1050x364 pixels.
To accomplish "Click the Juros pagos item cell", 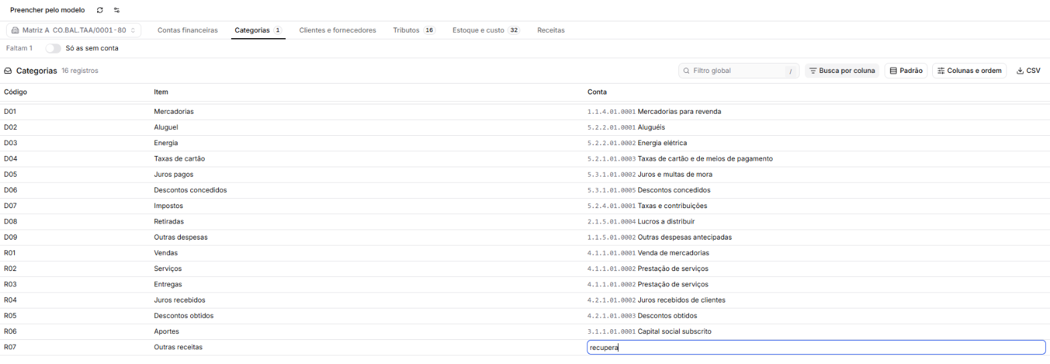I will click(x=173, y=175).
